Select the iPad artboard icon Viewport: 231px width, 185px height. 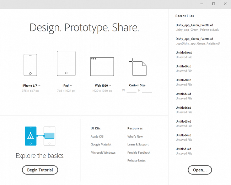(x=66, y=63)
